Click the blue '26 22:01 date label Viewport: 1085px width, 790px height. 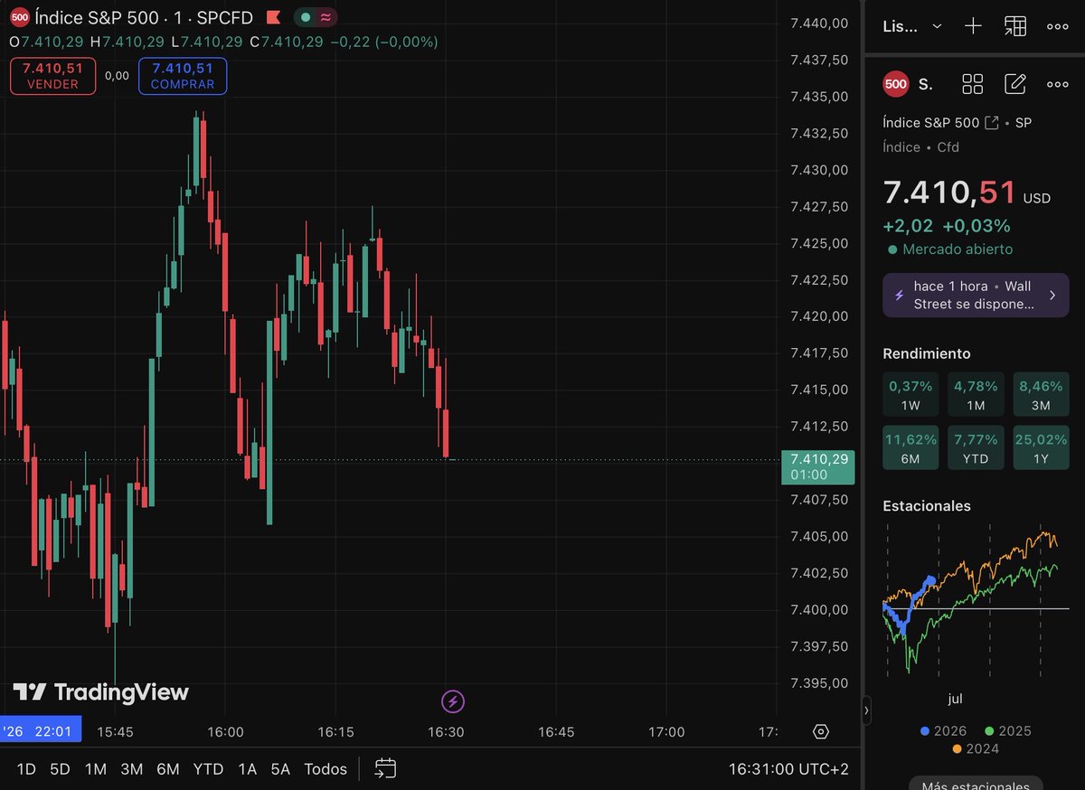tap(41, 730)
